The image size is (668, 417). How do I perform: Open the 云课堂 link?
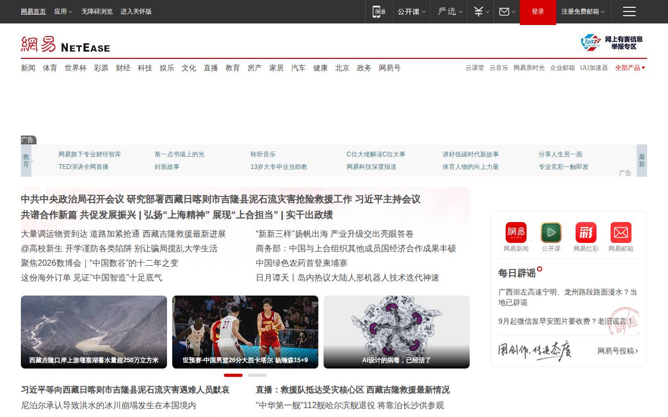(475, 68)
